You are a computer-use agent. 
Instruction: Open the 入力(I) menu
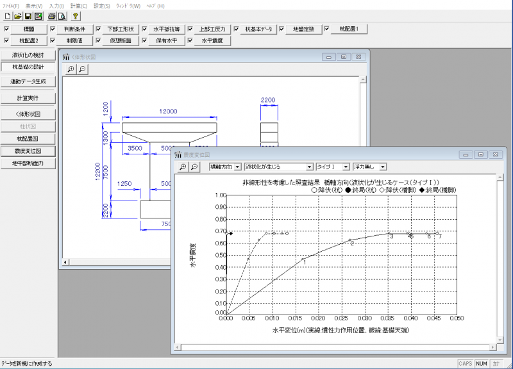click(x=56, y=6)
